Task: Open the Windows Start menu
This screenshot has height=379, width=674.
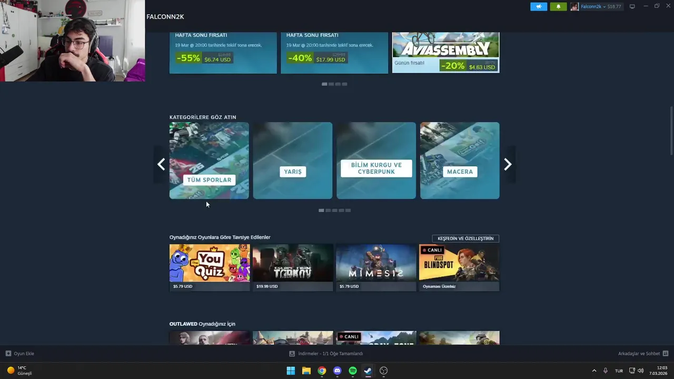Action: (x=291, y=371)
